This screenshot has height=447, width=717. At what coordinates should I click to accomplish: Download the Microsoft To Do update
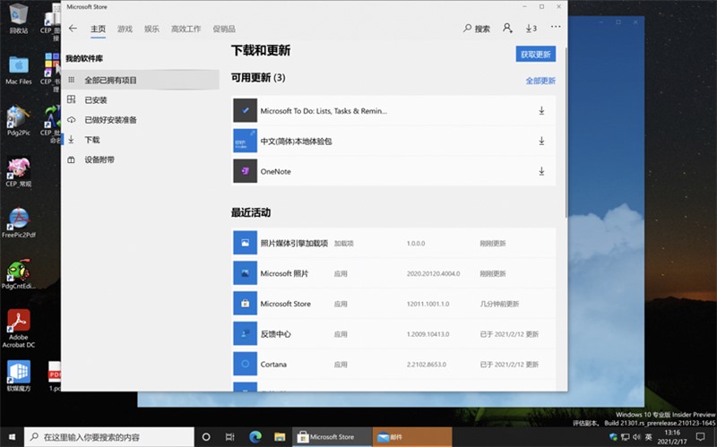pyautogui.click(x=541, y=110)
